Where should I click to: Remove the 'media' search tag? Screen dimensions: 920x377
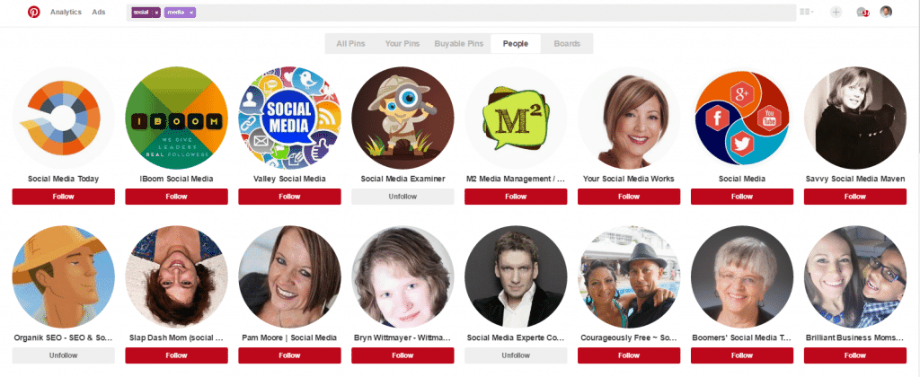[191, 13]
